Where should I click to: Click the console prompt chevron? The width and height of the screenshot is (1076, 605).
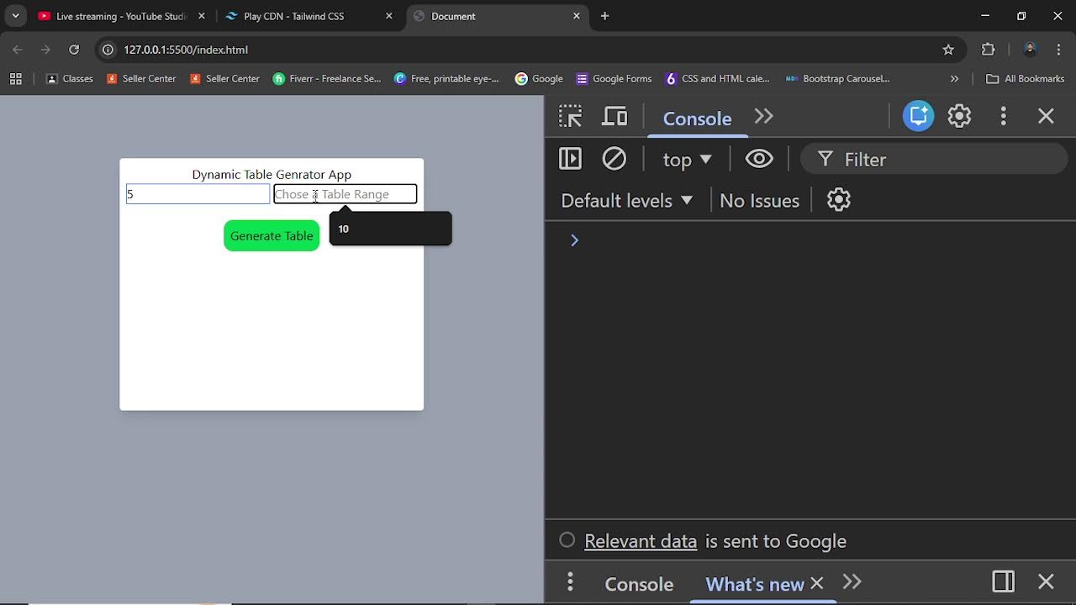[x=574, y=240]
